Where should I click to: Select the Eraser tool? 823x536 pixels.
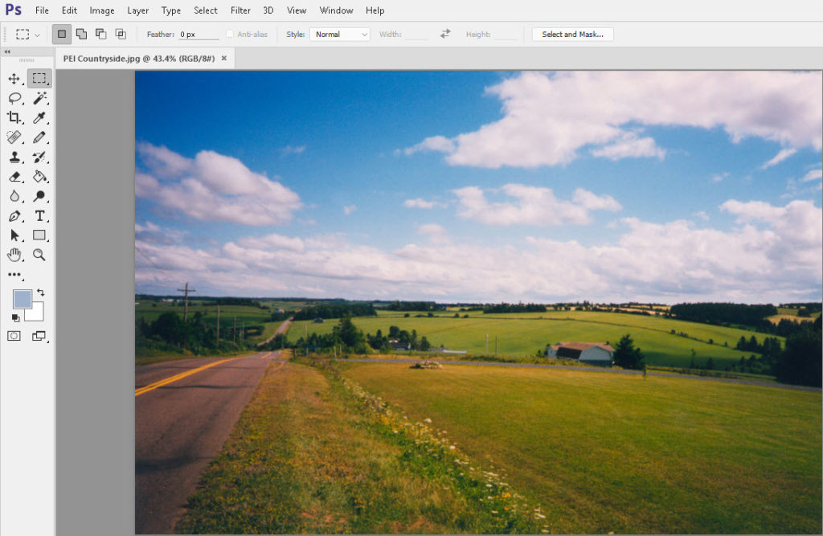(x=14, y=178)
